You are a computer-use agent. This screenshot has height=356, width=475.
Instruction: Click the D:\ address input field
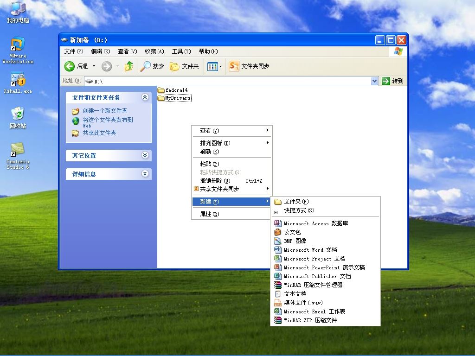pos(228,81)
